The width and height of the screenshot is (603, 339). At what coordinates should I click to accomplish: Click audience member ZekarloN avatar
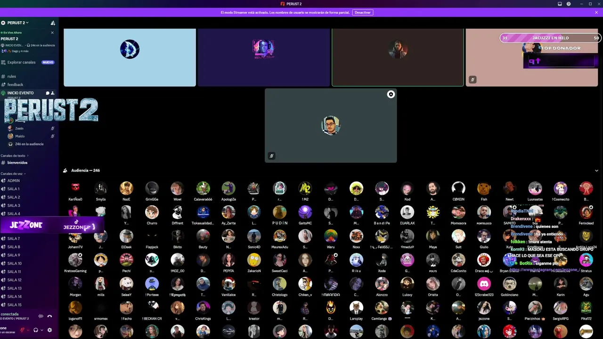(x=254, y=260)
